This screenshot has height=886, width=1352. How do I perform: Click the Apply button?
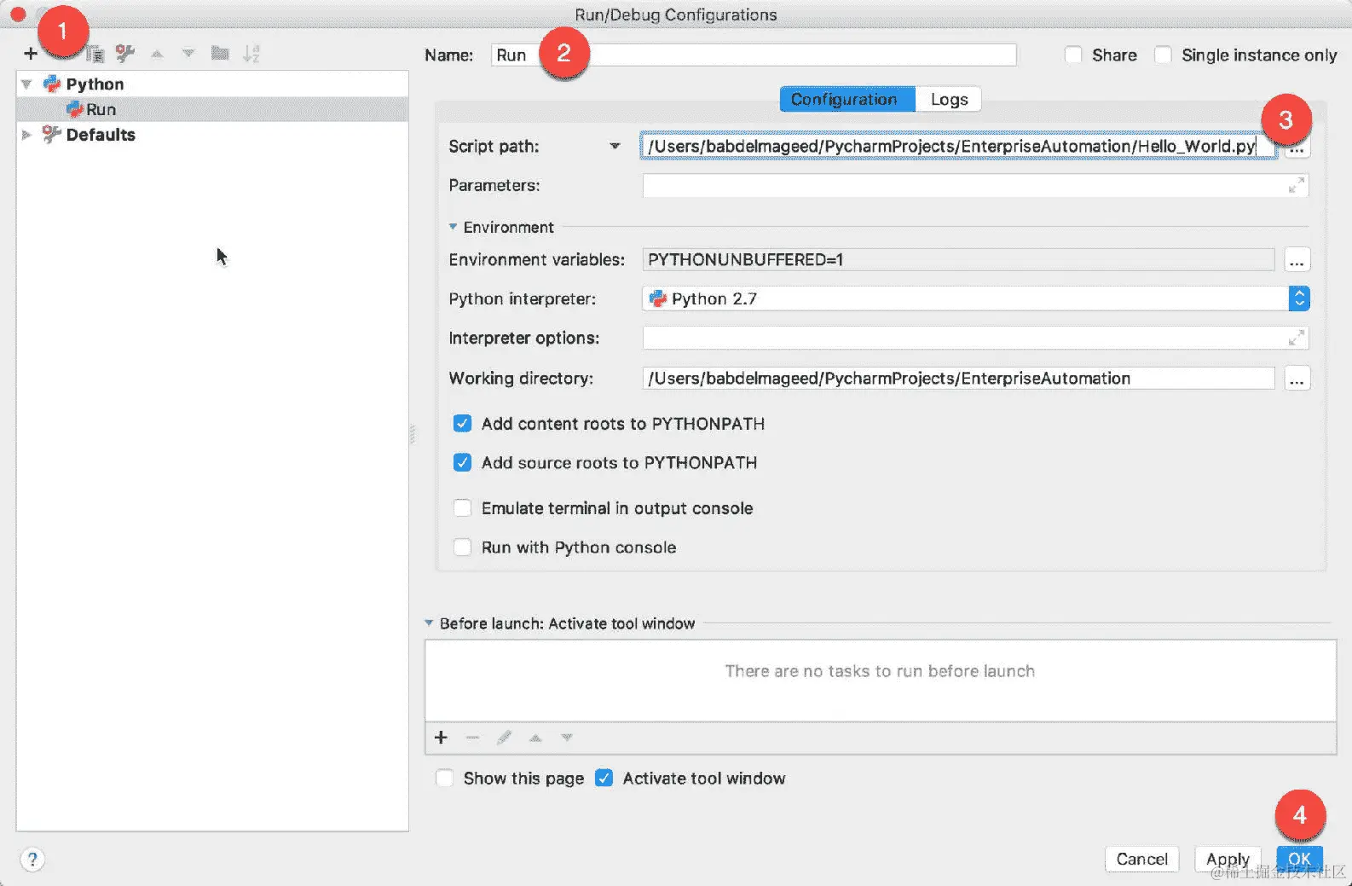(x=1228, y=860)
